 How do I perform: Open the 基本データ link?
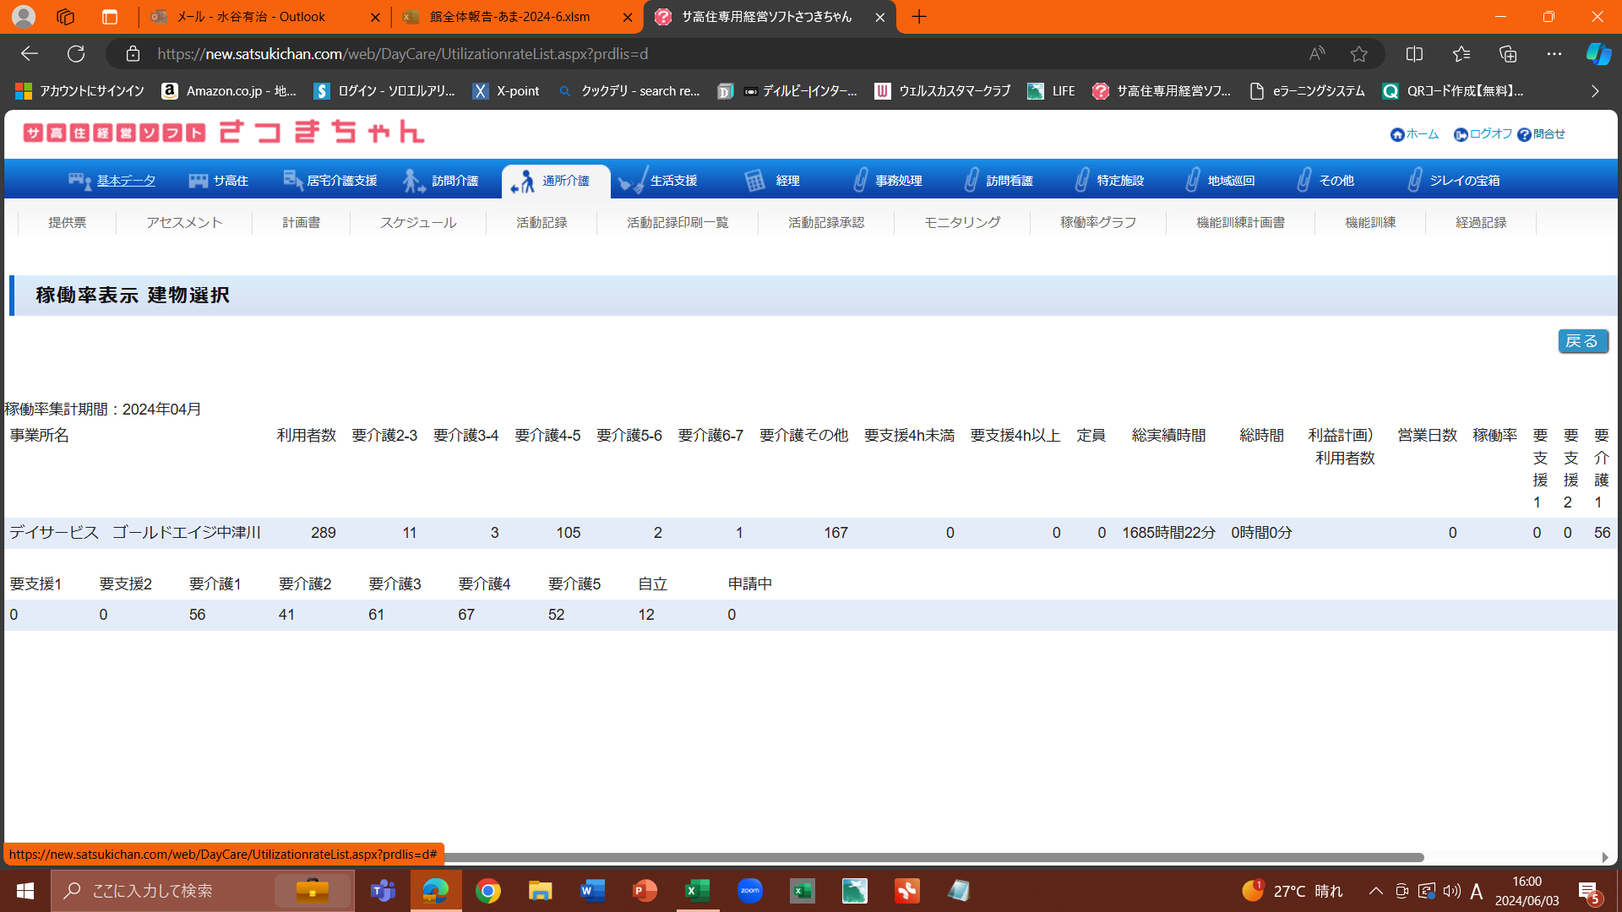(126, 181)
